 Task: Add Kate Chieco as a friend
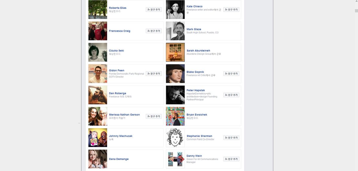pyautogui.click(x=231, y=10)
